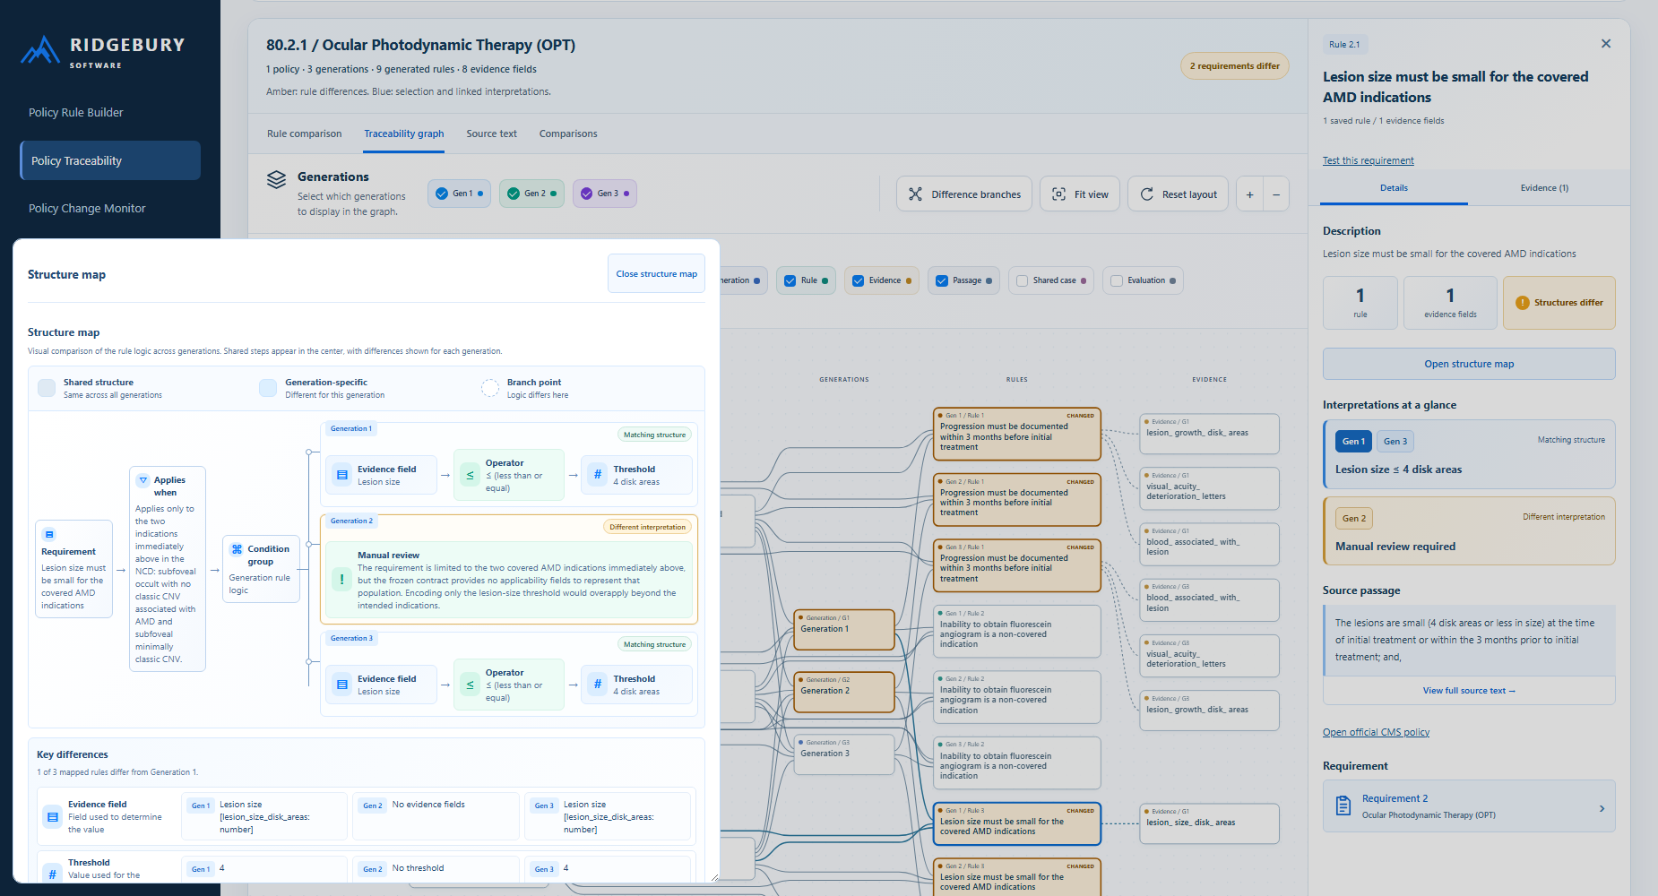Open the official CMS policy link
This screenshot has height=896, width=1658.
click(x=1376, y=732)
